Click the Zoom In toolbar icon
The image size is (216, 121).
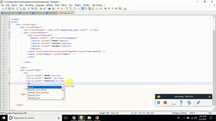tap(58, 8)
